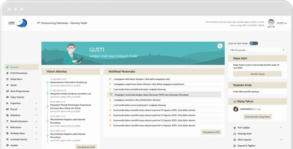The image size is (293, 149).
Task: Click the Penilaian Kerja clipboard icon
Action: pyautogui.click(x=7, y=133)
